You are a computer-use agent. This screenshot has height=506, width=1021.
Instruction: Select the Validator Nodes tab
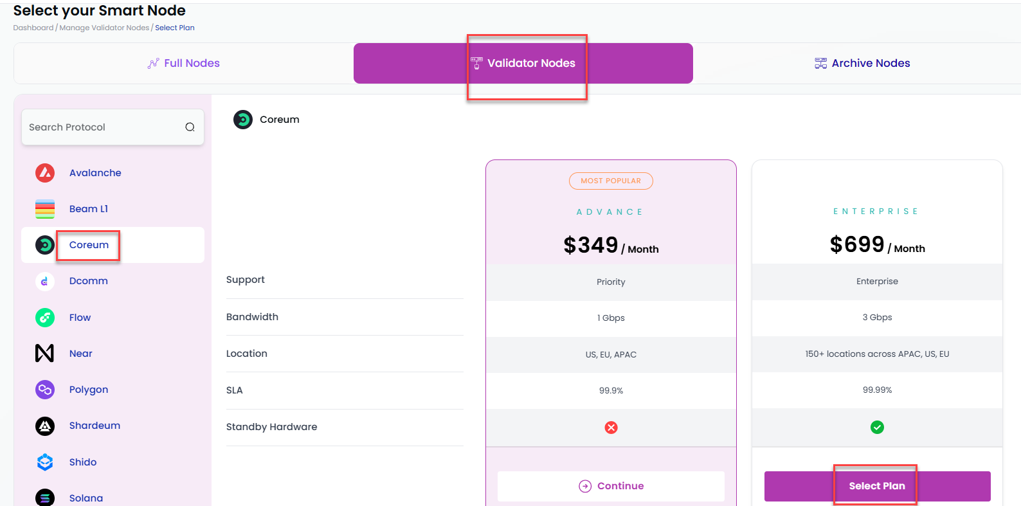pos(523,63)
